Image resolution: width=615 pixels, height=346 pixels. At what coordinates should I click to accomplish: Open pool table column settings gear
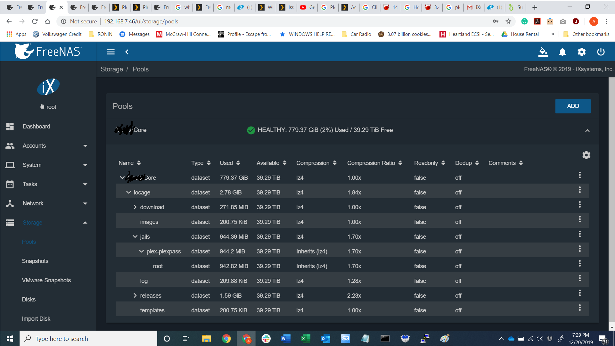(x=586, y=155)
